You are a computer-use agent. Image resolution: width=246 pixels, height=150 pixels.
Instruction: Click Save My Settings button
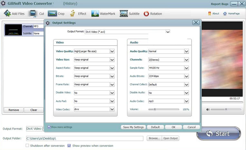click(x=133, y=127)
